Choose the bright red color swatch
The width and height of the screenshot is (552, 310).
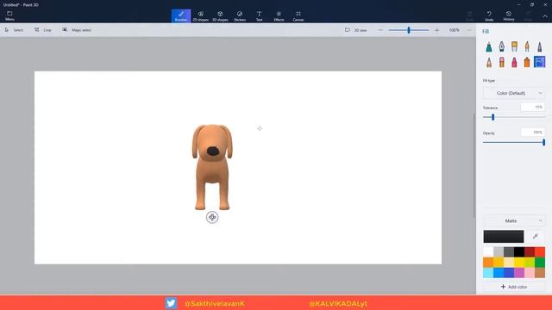pos(540,252)
